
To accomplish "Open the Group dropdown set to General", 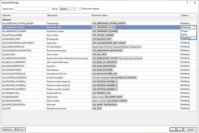I will click(x=67, y=9).
